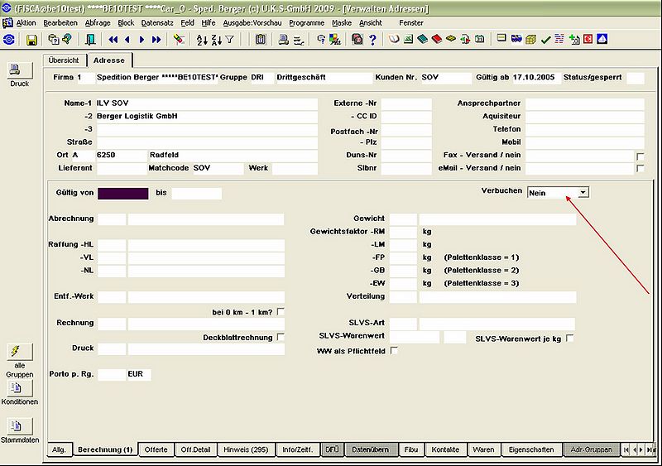The image size is (662, 466).
Task: Enable the Deckblattrechnung checkbox
Action: [281, 337]
